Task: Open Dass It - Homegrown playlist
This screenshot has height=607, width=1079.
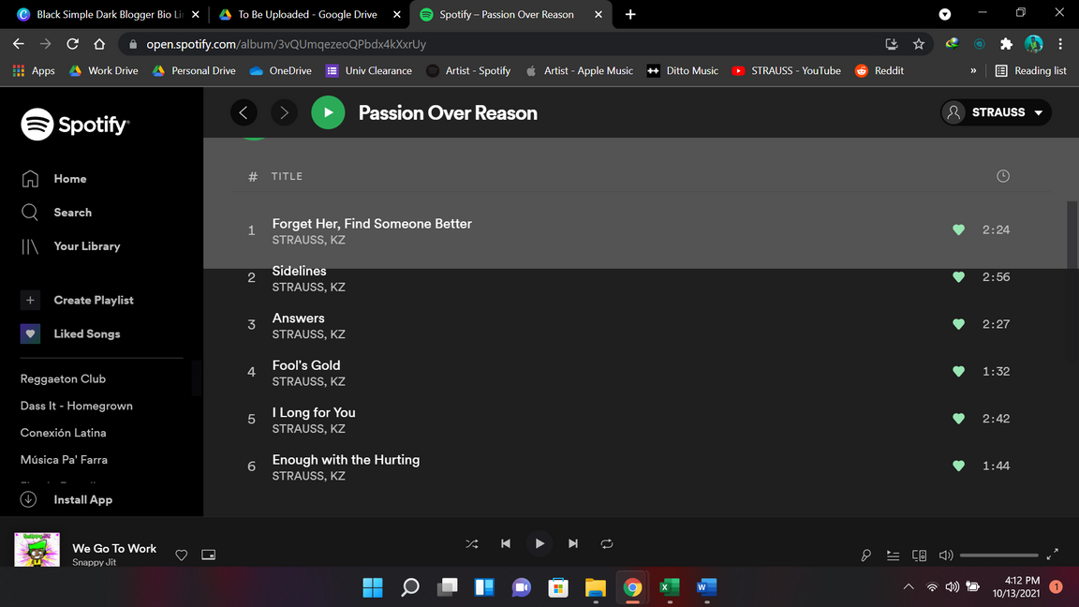Action: coord(77,406)
